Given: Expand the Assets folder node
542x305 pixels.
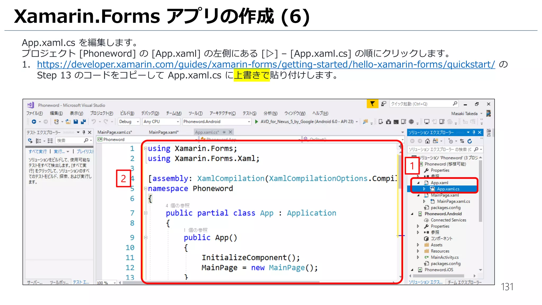Looking at the screenshot, I should click(x=418, y=245).
